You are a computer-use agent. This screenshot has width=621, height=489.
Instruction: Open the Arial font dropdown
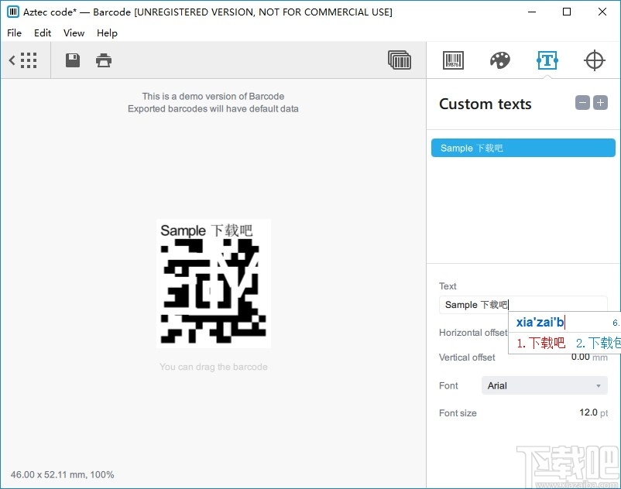544,385
